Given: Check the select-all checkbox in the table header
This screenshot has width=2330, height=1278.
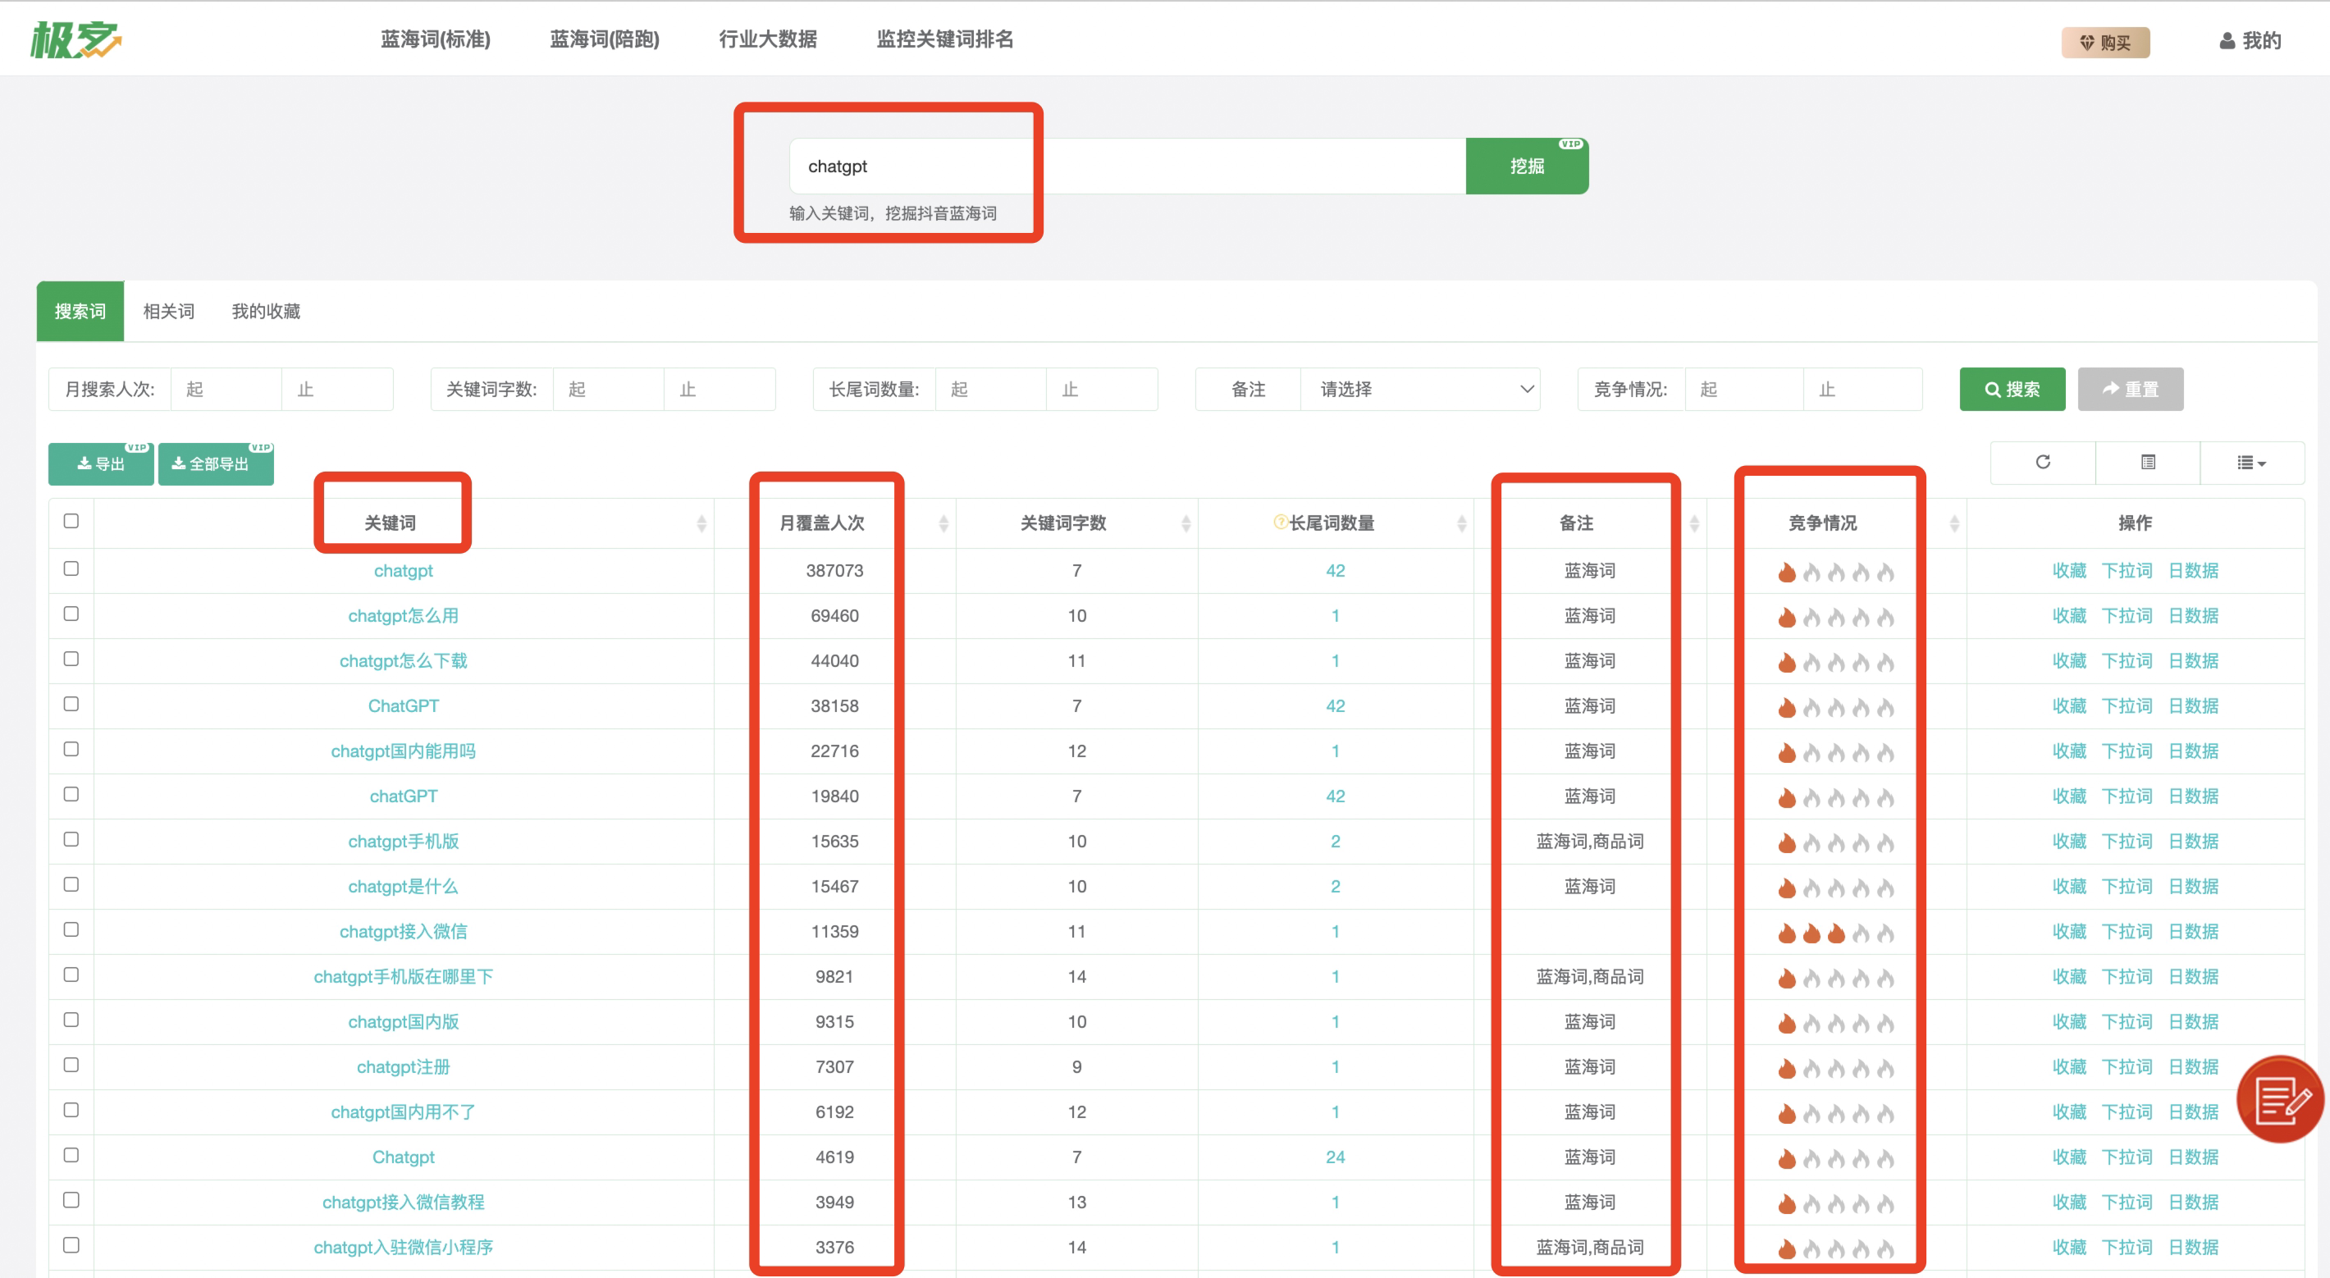Looking at the screenshot, I should 71,521.
